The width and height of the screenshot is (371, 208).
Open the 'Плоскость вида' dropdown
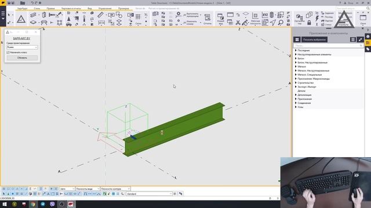click(88, 189)
